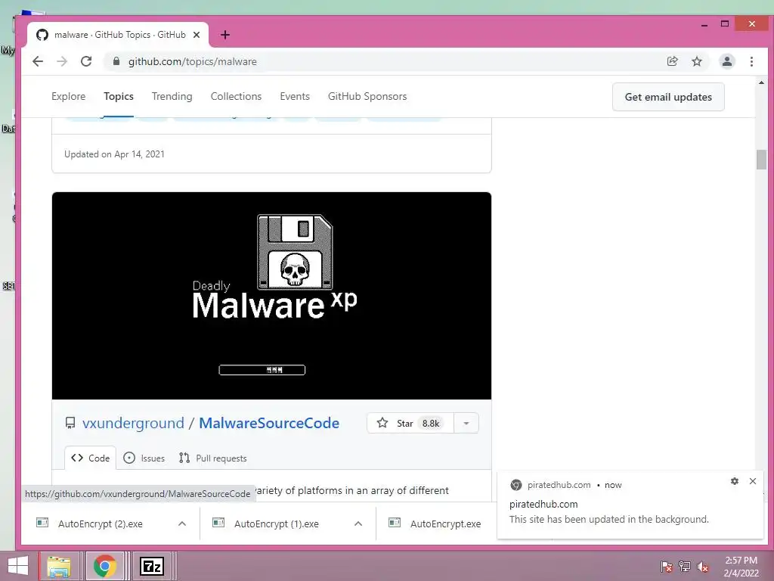Click the Code brackets icon
The width and height of the screenshot is (774, 581).
pyautogui.click(x=77, y=458)
